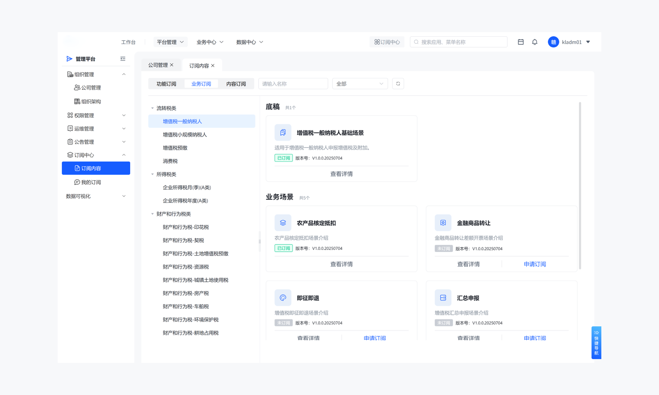Open the 平台管理 dropdown menu
This screenshot has height=395, width=659.
pos(170,42)
